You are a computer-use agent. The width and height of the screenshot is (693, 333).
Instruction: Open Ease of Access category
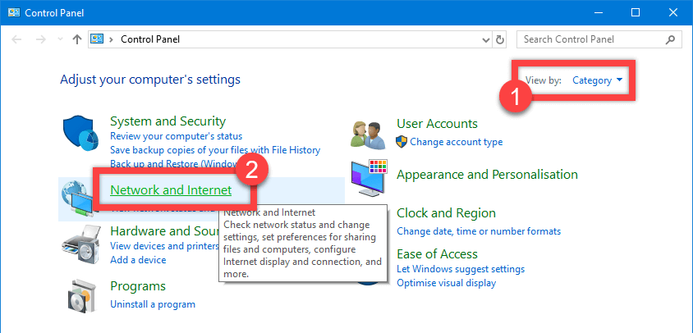click(437, 254)
